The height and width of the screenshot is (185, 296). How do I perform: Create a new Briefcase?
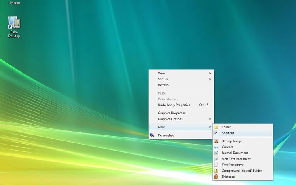click(243, 177)
